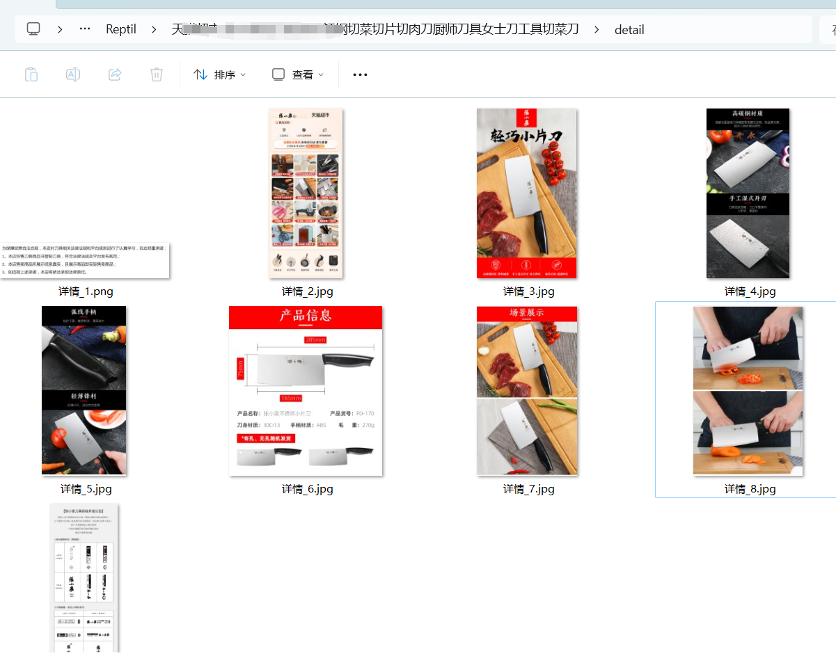836x665 pixels.
Task: Click the file name 详情_7.jpg
Action: pos(528,489)
